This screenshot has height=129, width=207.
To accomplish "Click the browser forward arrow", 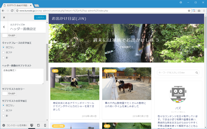I will 7,11.
